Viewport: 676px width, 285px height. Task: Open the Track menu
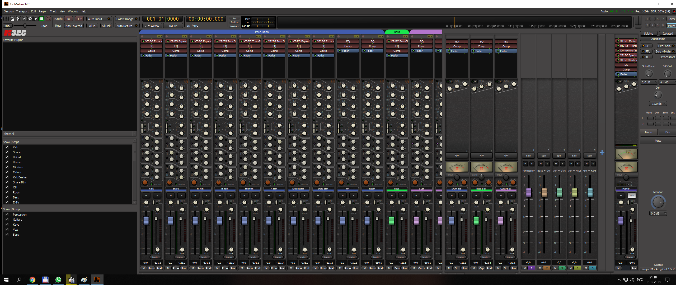click(x=54, y=11)
